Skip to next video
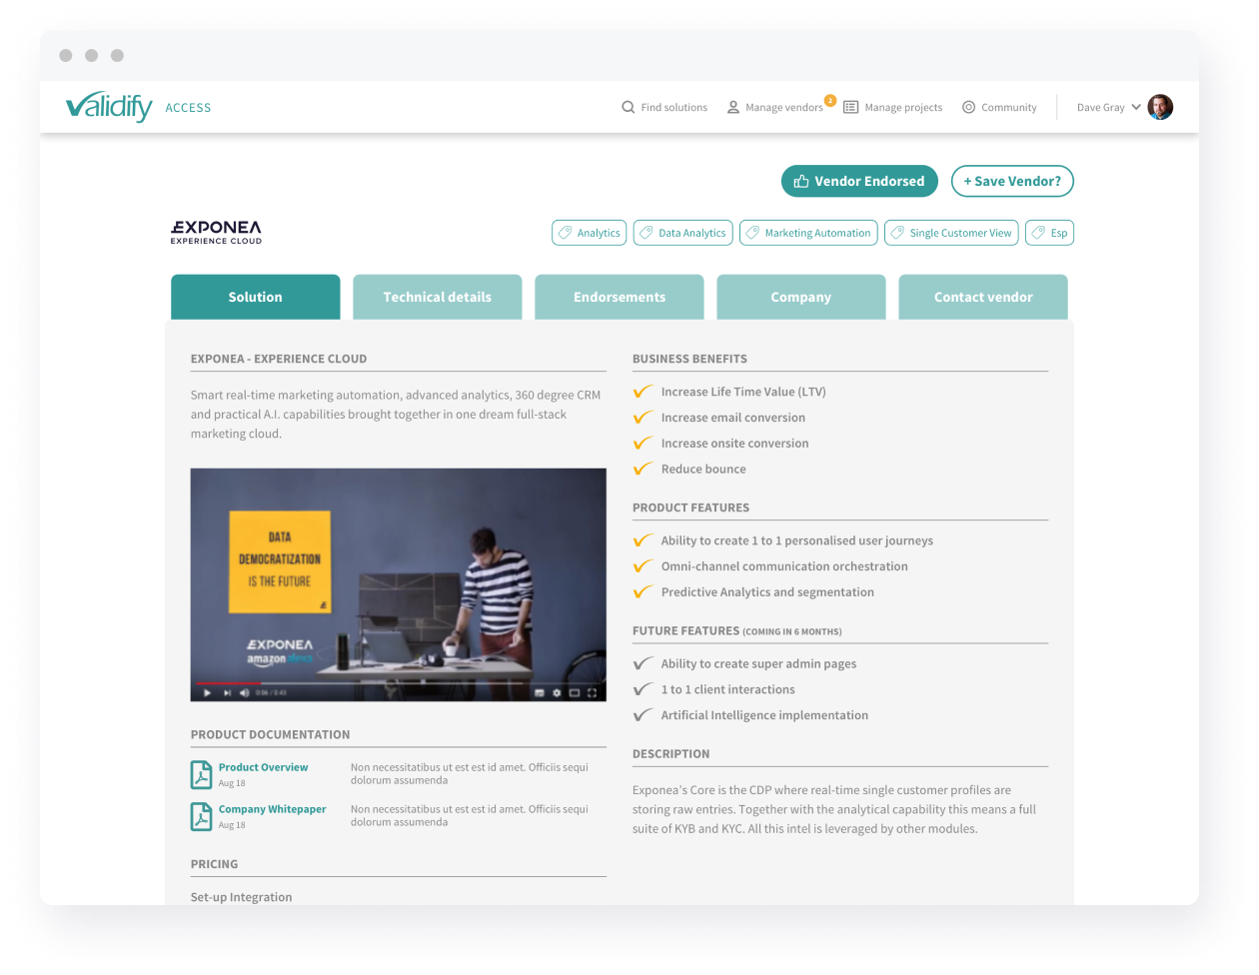The width and height of the screenshot is (1259, 975). tap(227, 693)
